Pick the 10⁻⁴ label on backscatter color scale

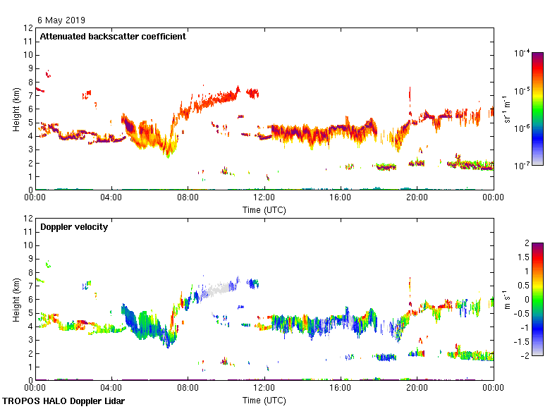pyautogui.click(x=522, y=54)
